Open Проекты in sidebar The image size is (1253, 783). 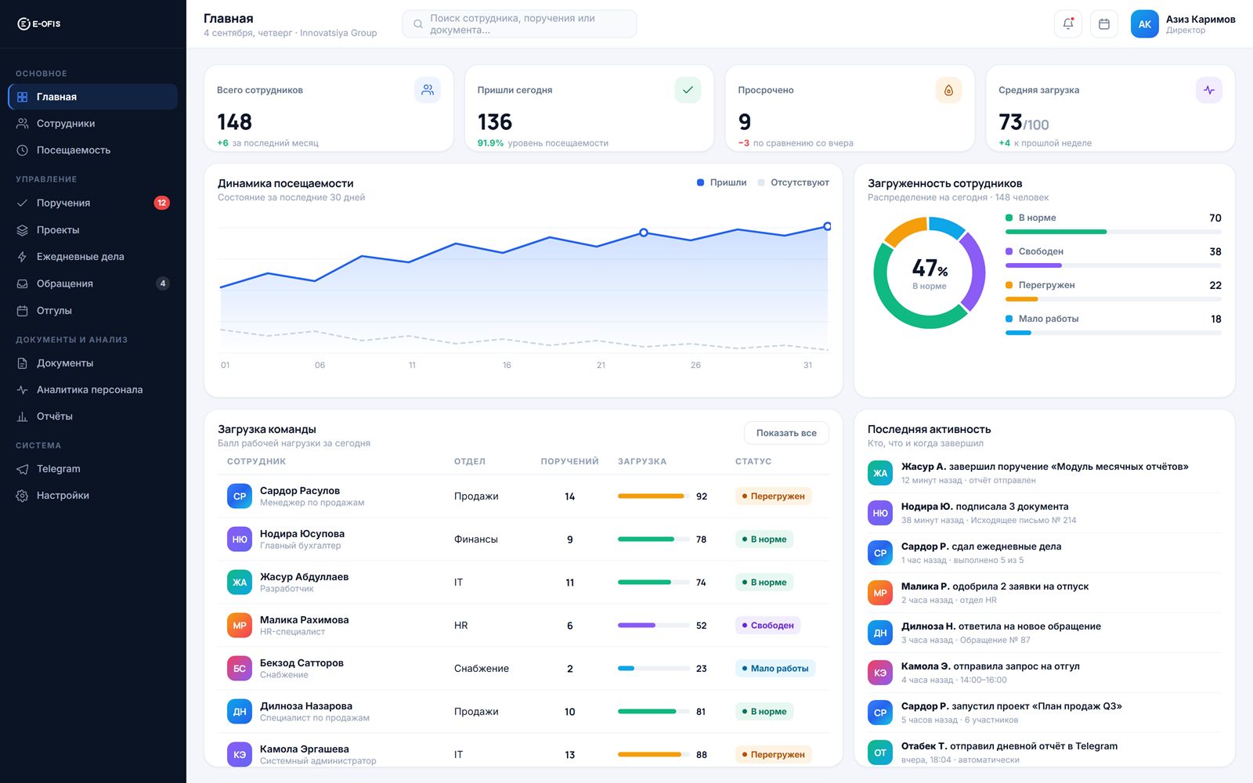[93, 230]
